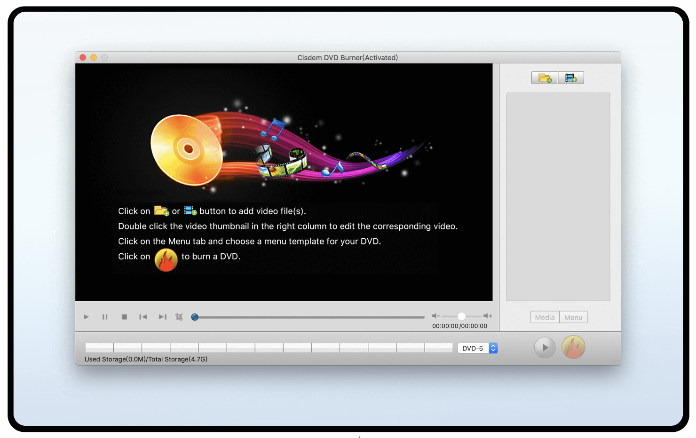
Task: Pause the video preview
Action: coord(105,317)
